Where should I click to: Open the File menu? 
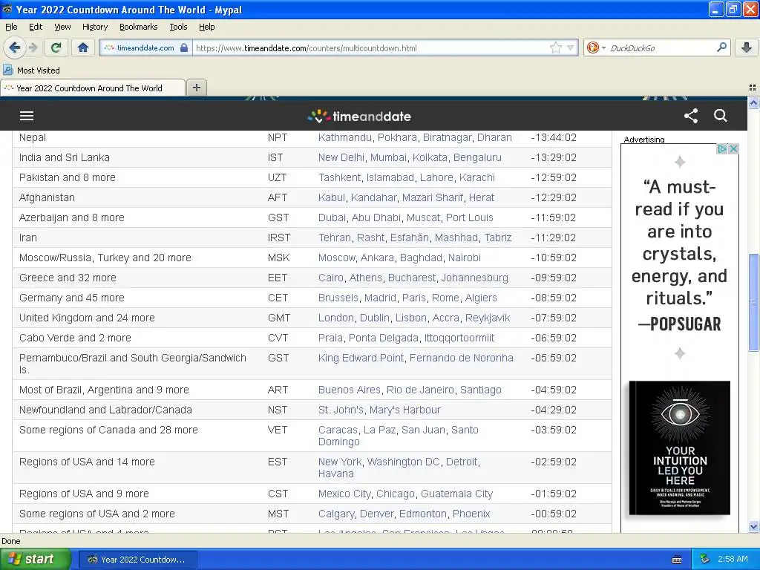pyautogui.click(x=11, y=27)
